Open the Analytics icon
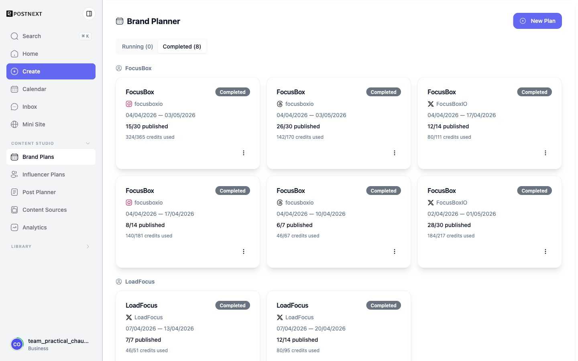This screenshot has width=578, height=361. pos(14,227)
